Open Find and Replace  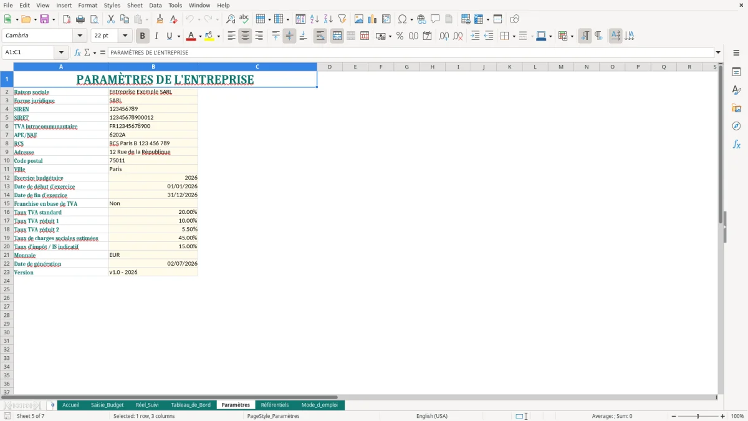(231, 19)
